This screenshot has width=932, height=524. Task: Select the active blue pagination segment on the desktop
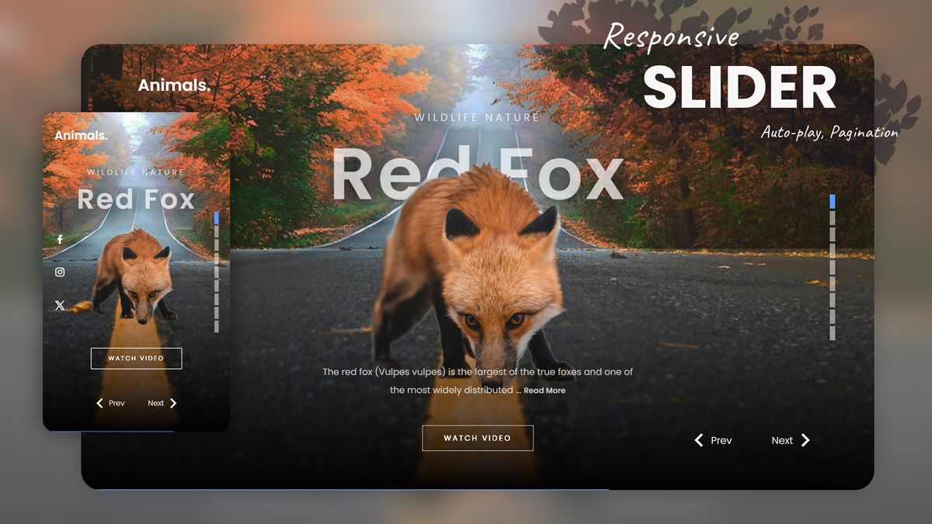(x=833, y=200)
